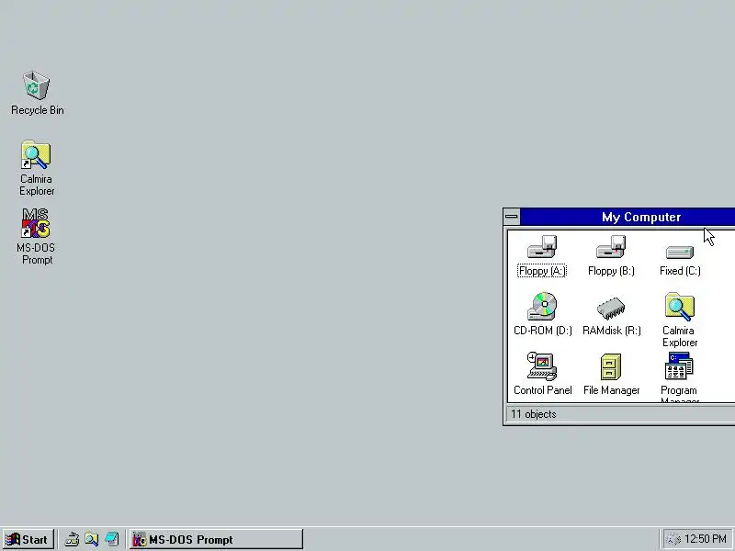The height and width of the screenshot is (551, 735).
Task: Click the 'Fixed (C:)' label text
Action: click(x=680, y=271)
